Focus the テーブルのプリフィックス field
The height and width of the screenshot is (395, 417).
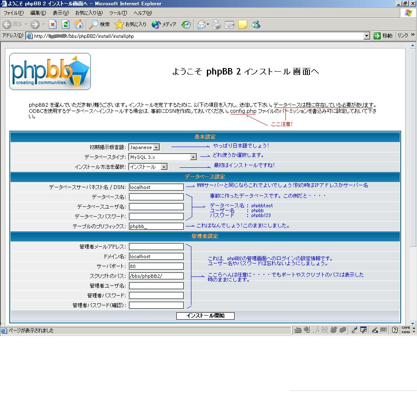pos(156,226)
